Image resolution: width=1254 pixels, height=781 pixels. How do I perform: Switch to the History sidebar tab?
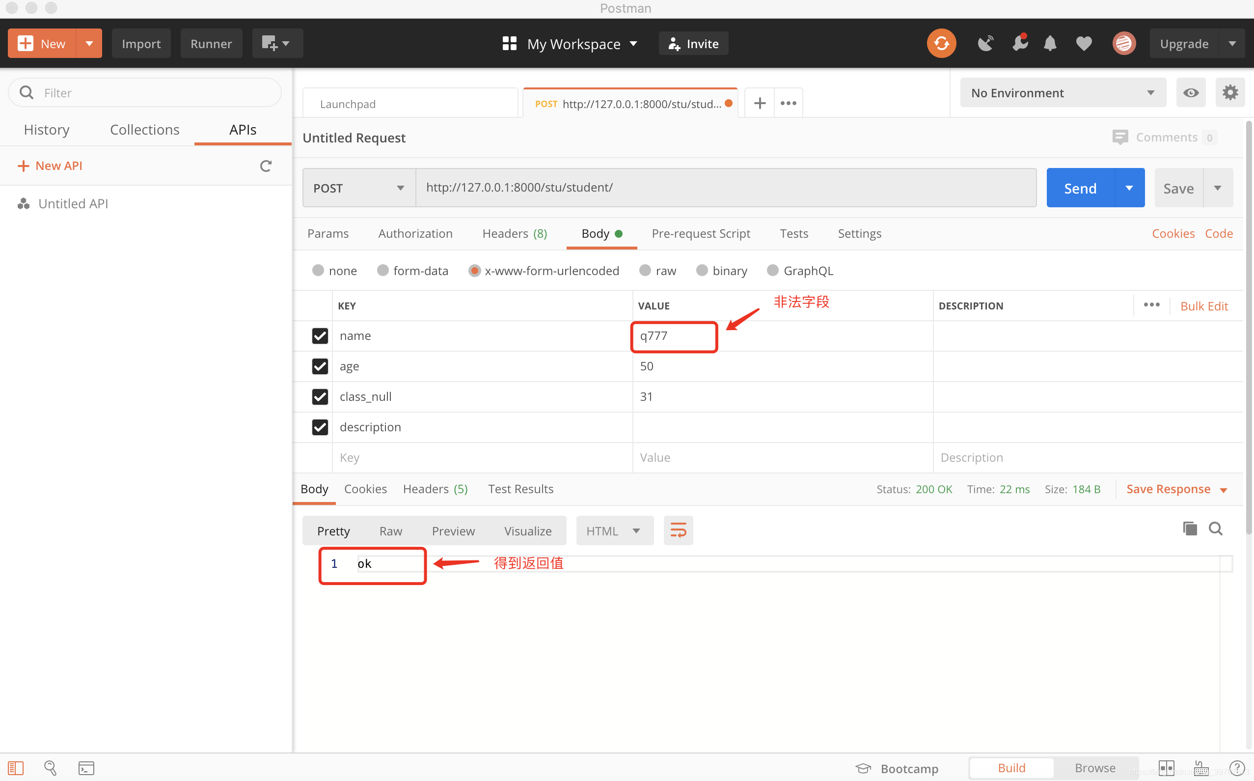pos(47,130)
